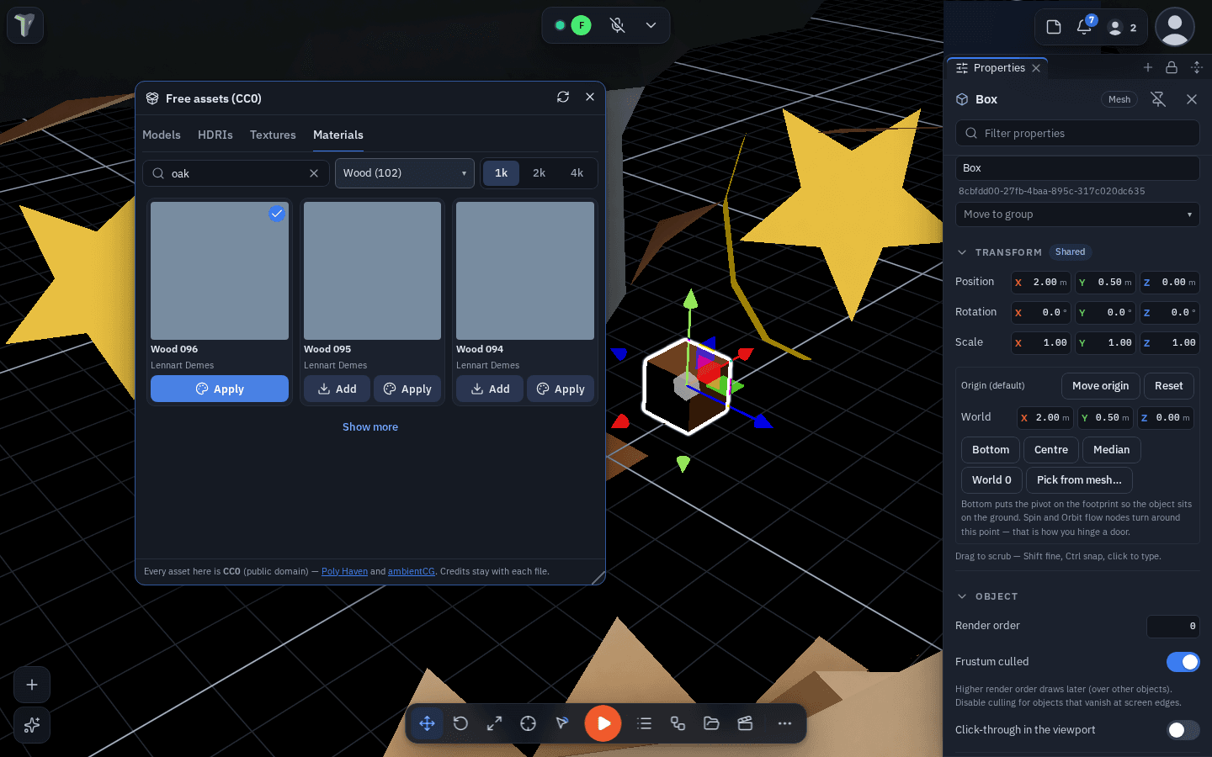The width and height of the screenshot is (1212, 757).
Task: Open the list icon in the bottom toolbar
Action: click(x=645, y=723)
